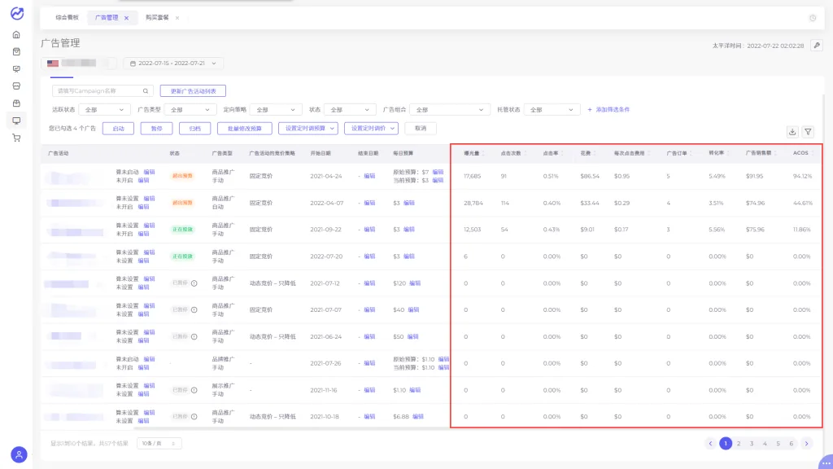Click the app logo at top left
The image size is (833, 469).
17,13
